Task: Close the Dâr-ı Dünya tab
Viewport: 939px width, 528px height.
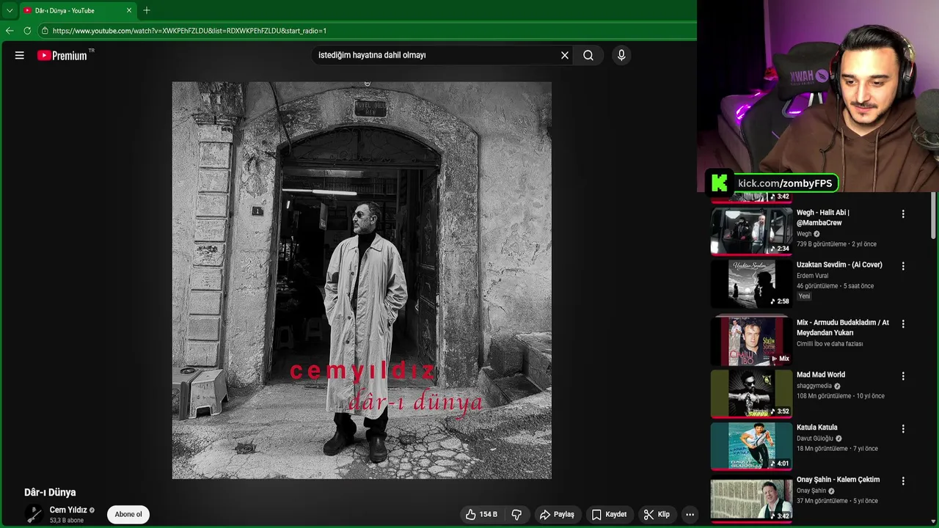Action: pos(129,10)
